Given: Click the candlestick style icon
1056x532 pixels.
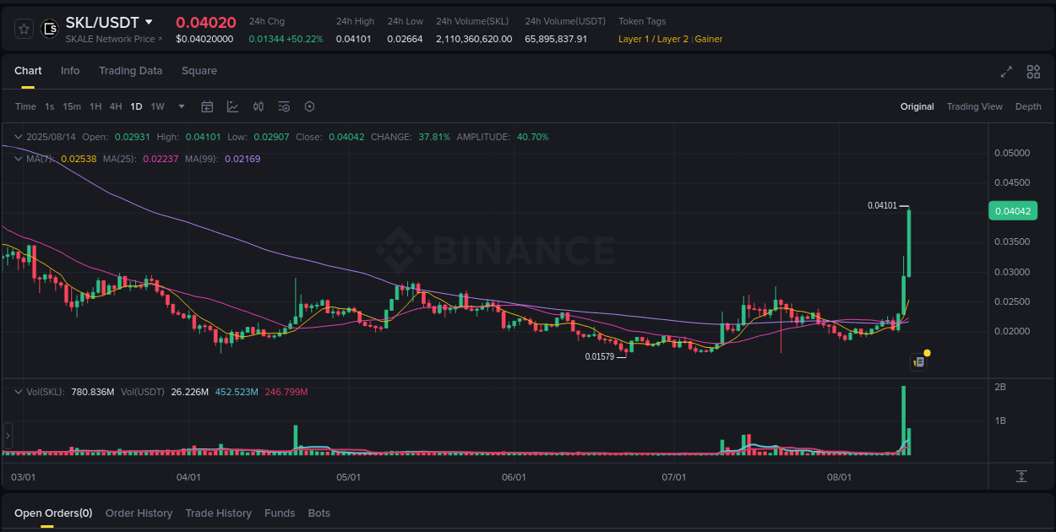Looking at the screenshot, I should pyautogui.click(x=259, y=106).
